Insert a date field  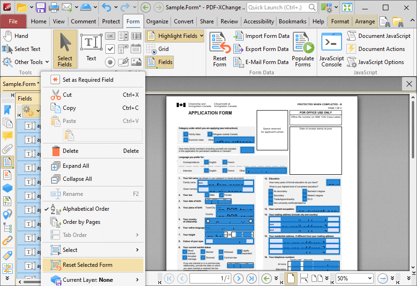point(136,49)
